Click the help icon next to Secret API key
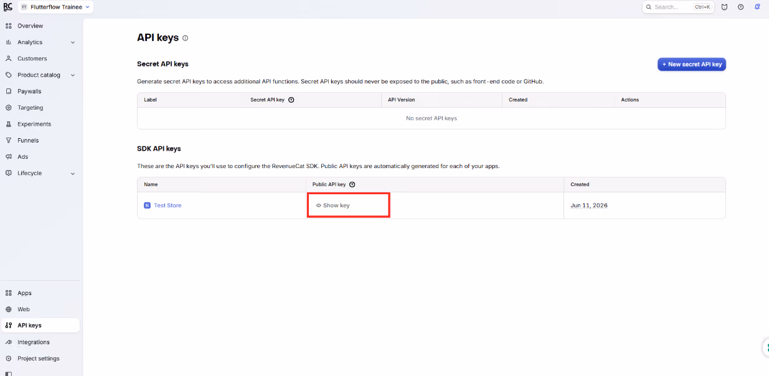Screen dimensions: 769x376 click(x=291, y=100)
